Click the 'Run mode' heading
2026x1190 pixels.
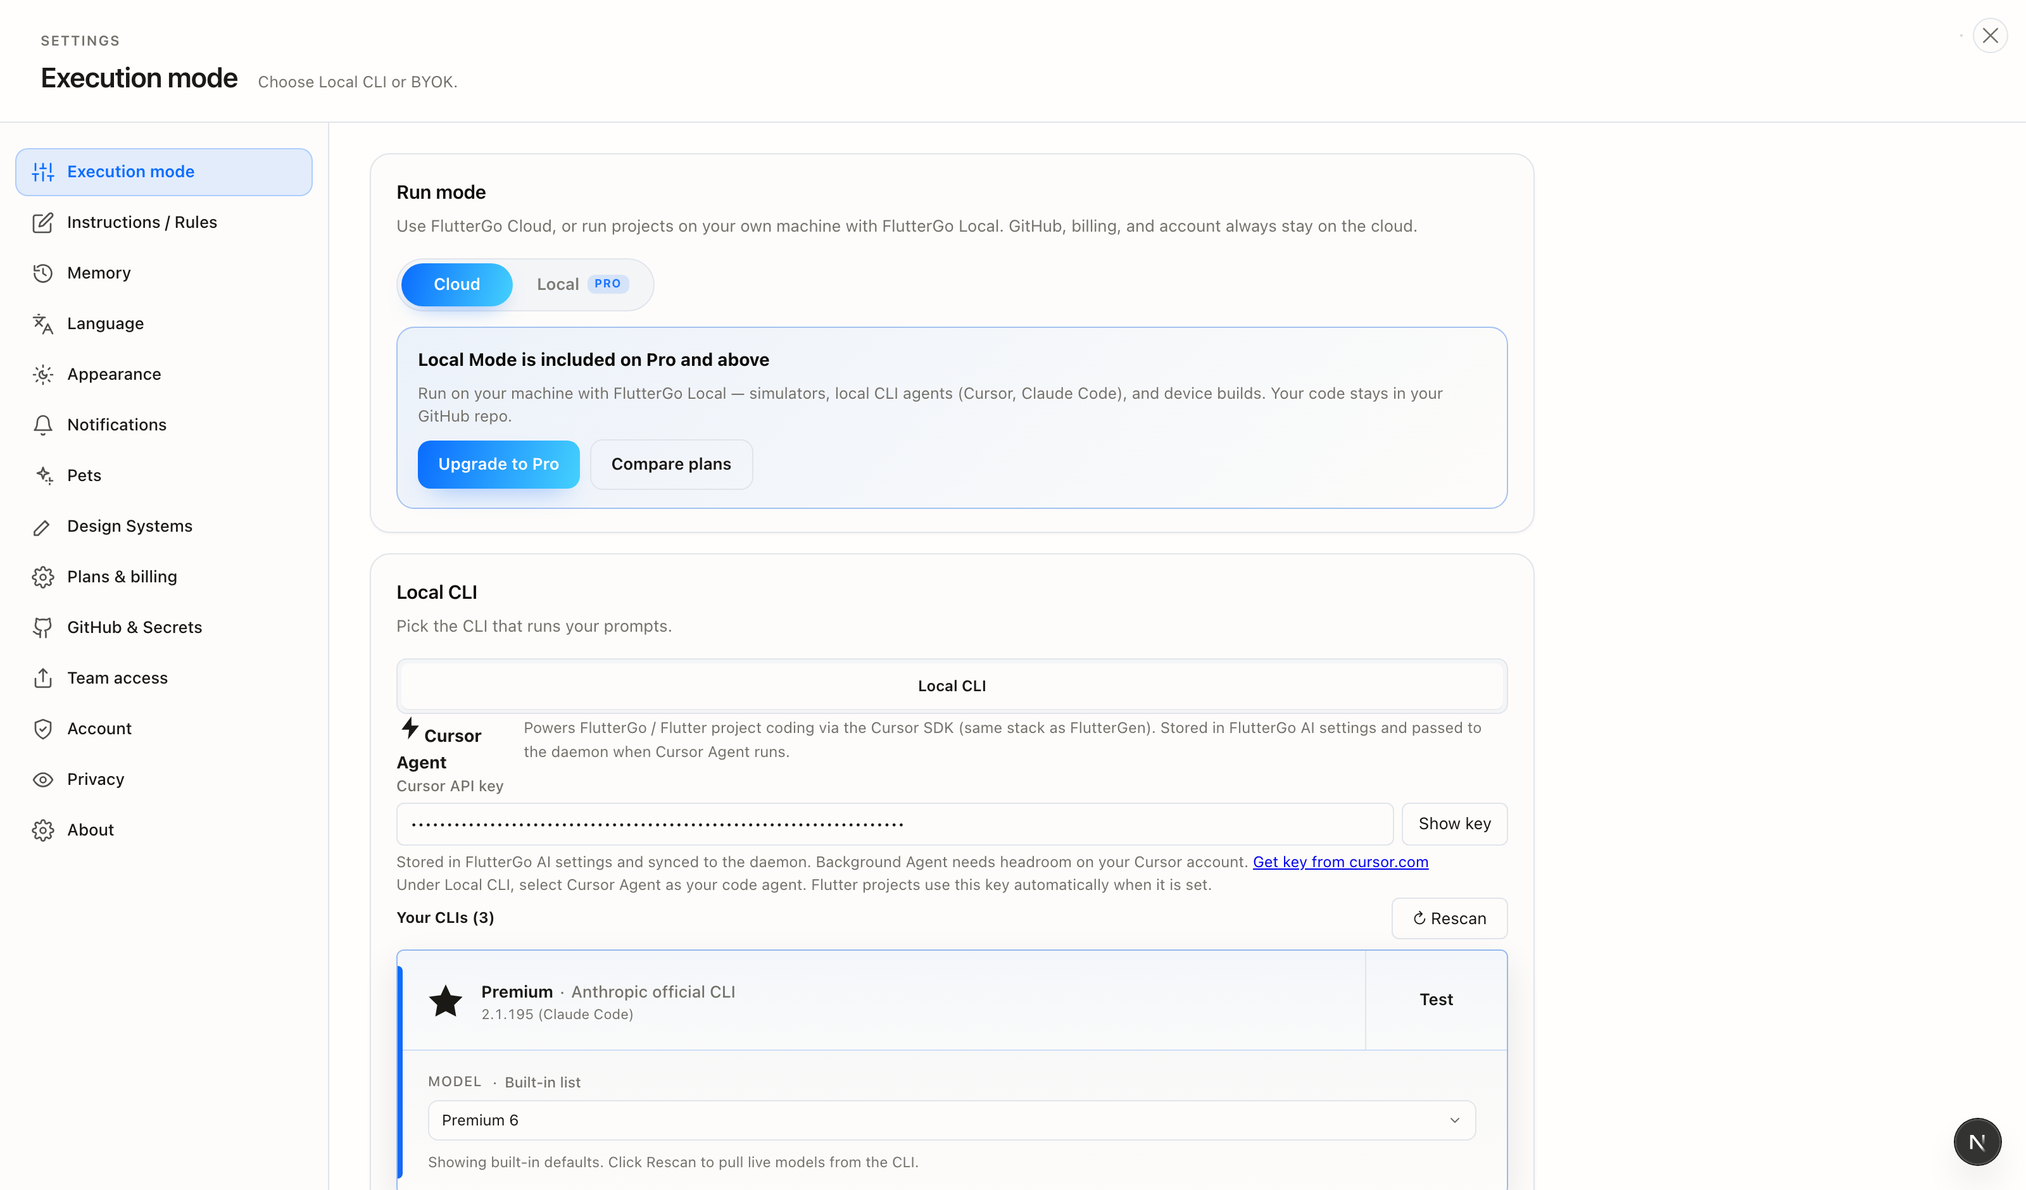pos(441,193)
